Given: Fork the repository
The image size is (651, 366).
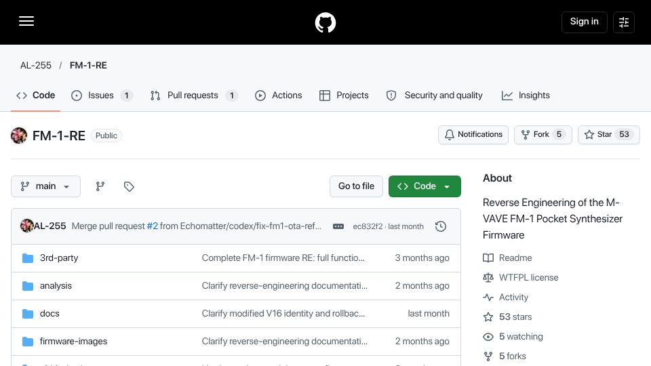Looking at the screenshot, I should [x=542, y=135].
